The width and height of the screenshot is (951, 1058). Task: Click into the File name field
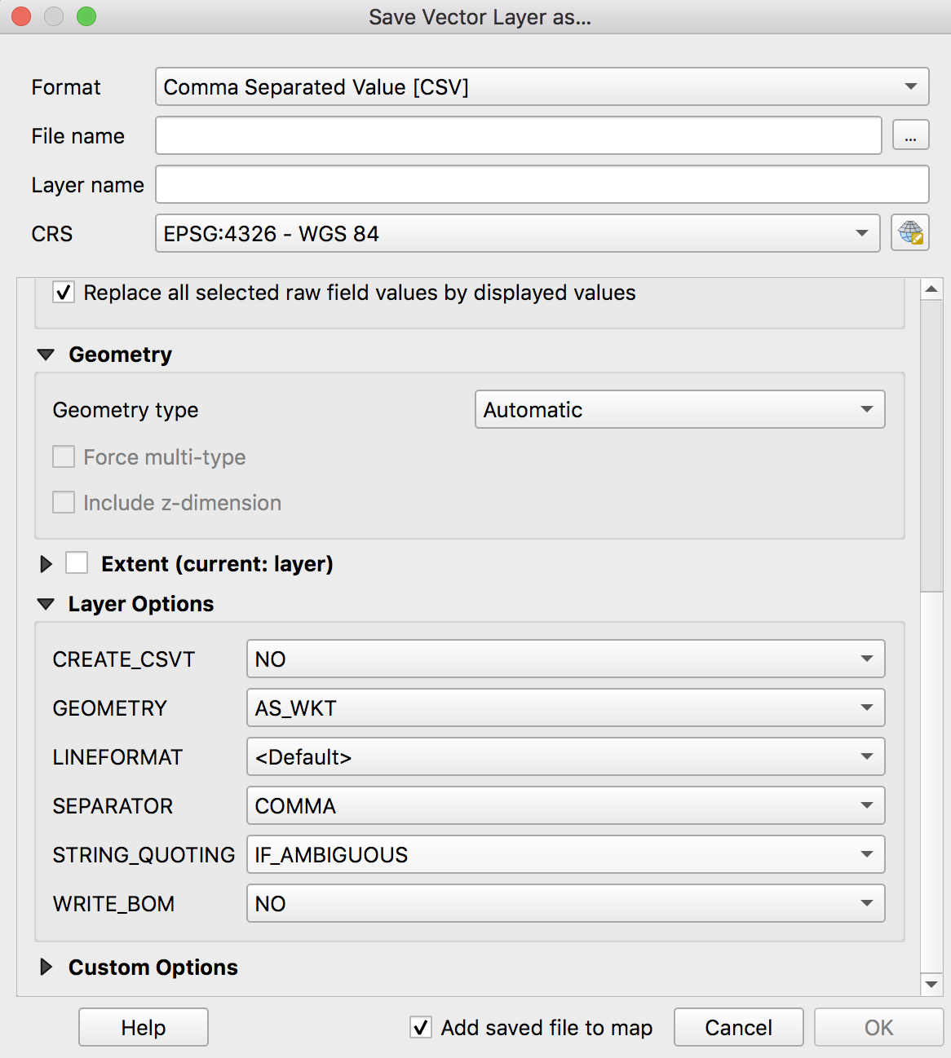click(x=518, y=136)
